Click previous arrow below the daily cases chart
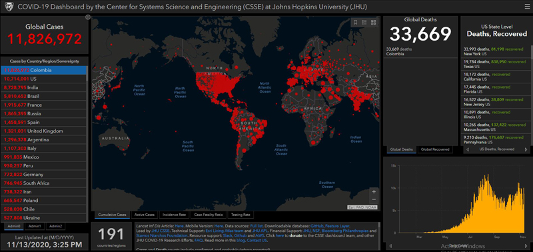This screenshot has width=533, height=252. tap(390, 246)
